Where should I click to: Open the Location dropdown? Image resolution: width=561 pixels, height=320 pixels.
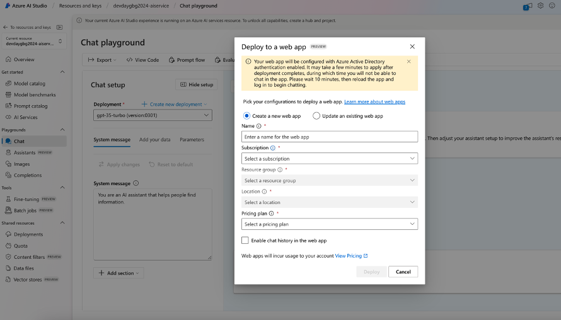pos(330,202)
